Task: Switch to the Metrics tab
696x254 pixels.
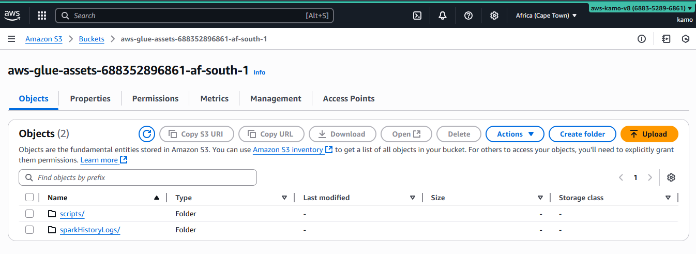Action: click(x=215, y=98)
